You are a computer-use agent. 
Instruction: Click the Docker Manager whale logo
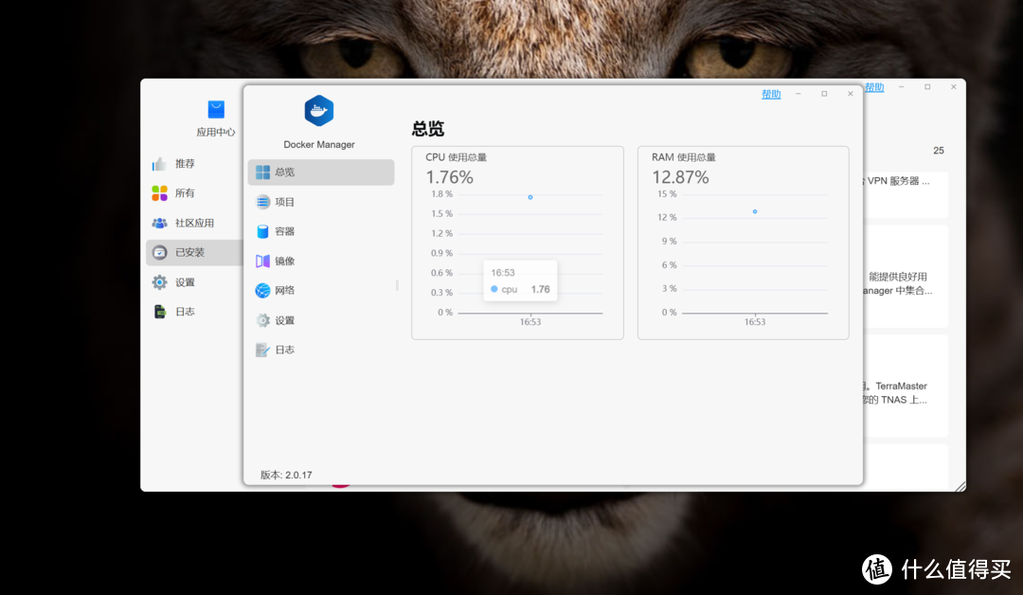[319, 112]
